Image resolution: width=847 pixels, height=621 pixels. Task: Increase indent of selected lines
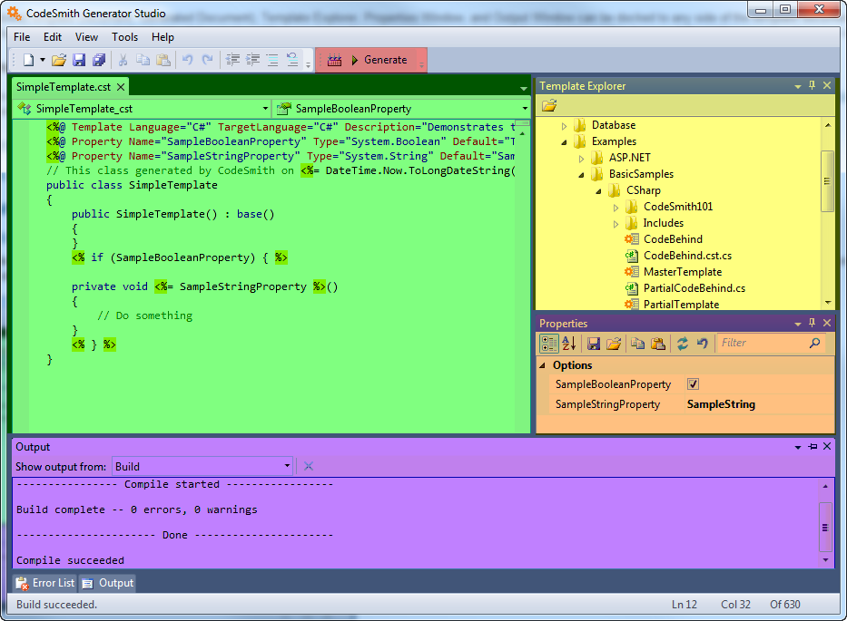point(252,60)
